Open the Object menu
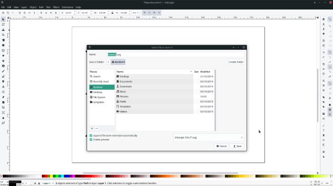333x186 pixels. point(33,7)
